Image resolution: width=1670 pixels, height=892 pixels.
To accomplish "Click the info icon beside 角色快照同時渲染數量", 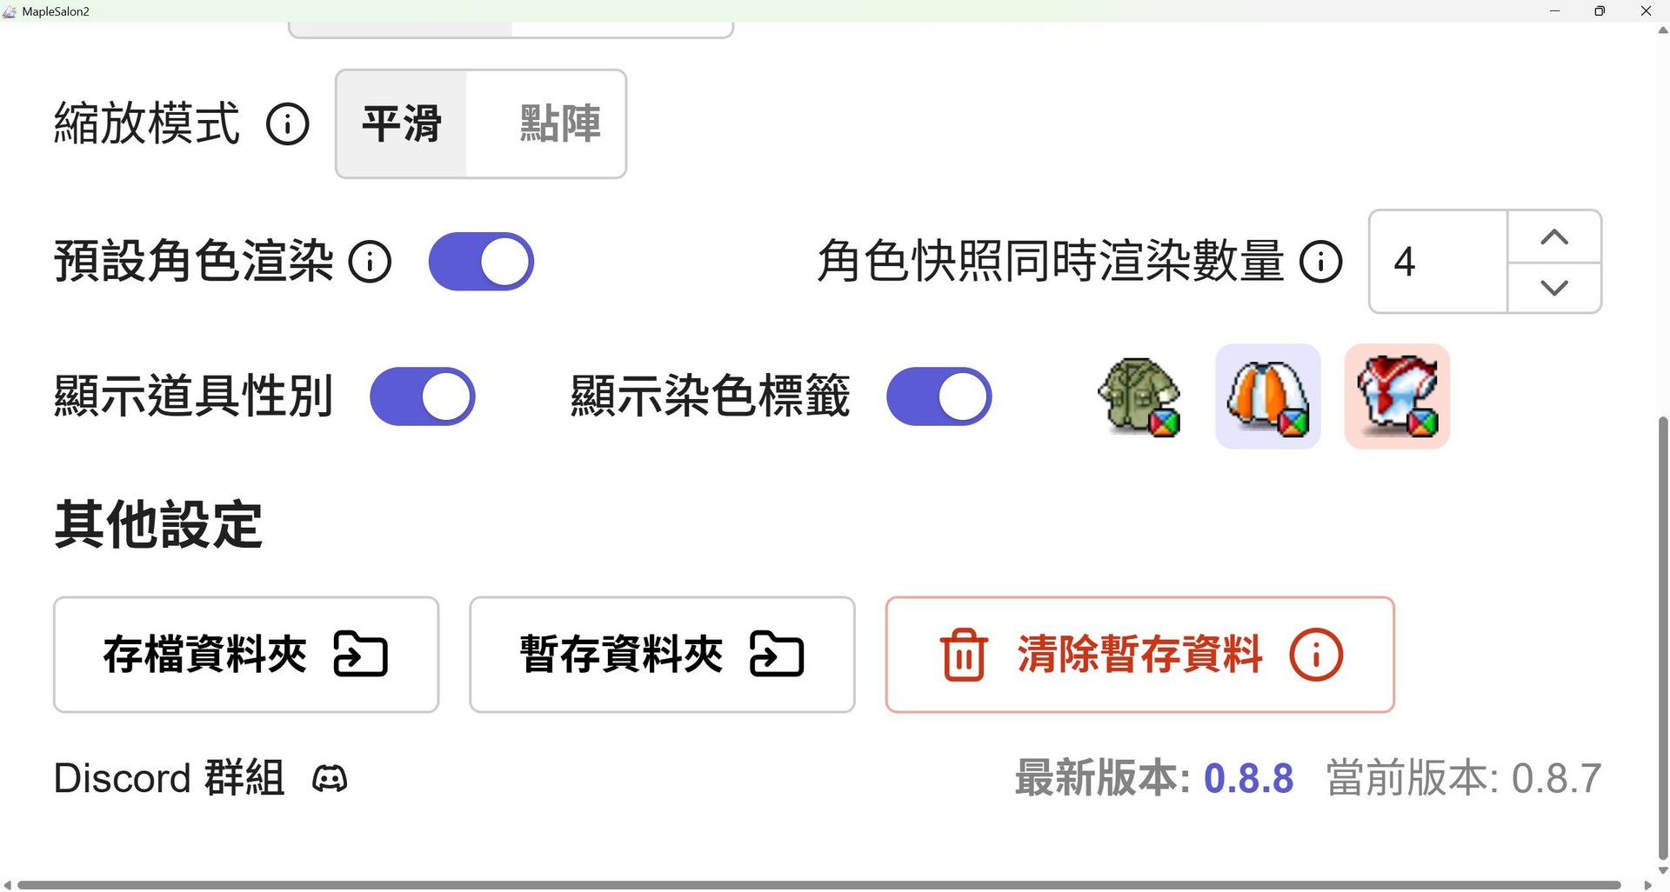I will point(1321,261).
